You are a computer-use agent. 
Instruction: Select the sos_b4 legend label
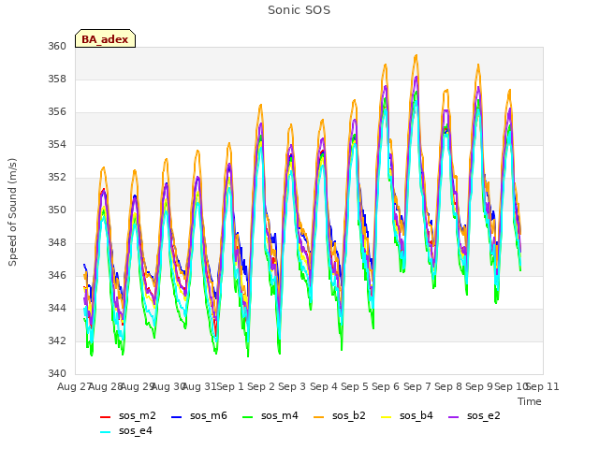point(416,415)
